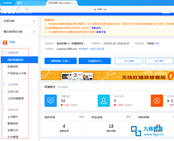Click the 绑定 domain link
The width and height of the screenshot is (174, 141).
(x=157, y=44)
